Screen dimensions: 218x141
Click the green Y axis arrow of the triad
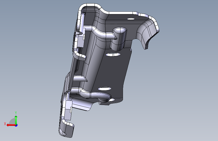16,120
